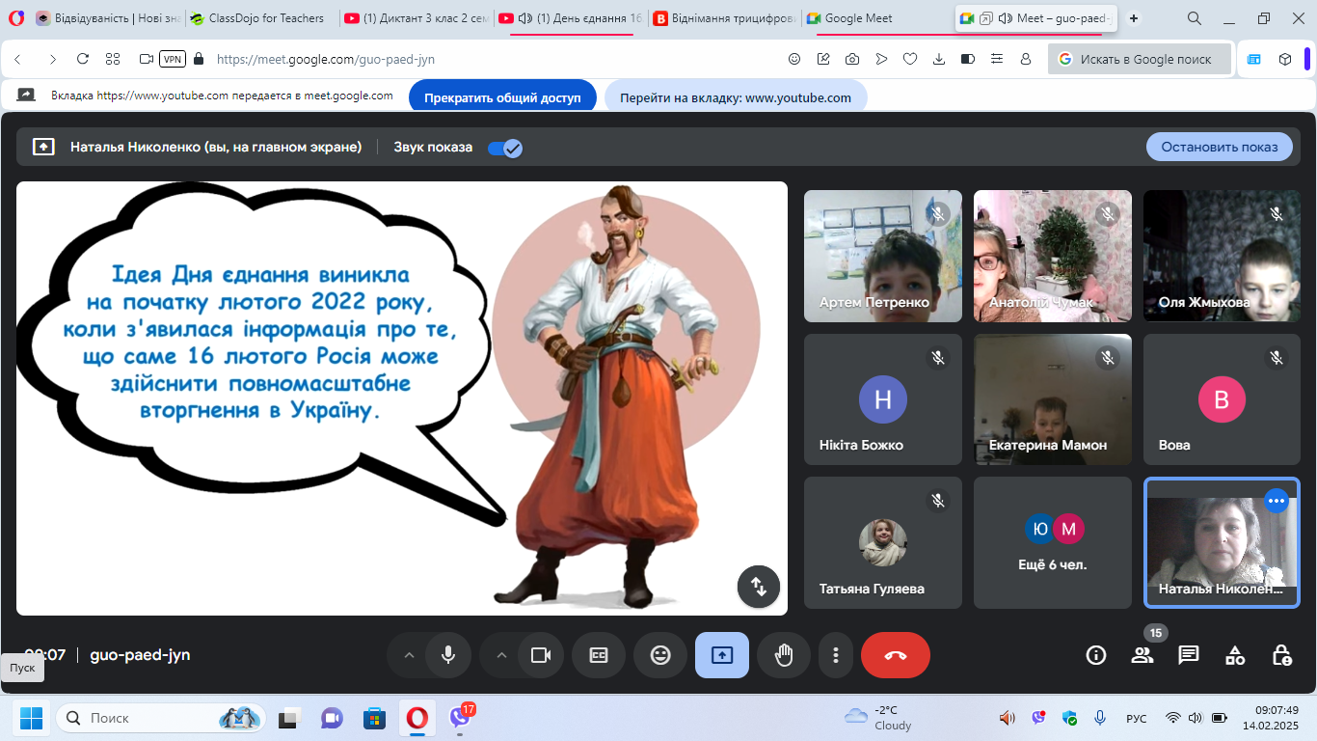The height and width of the screenshot is (741, 1317).
Task: Toggle the 'Звук показа' switch
Action: pyautogui.click(x=505, y=148)
